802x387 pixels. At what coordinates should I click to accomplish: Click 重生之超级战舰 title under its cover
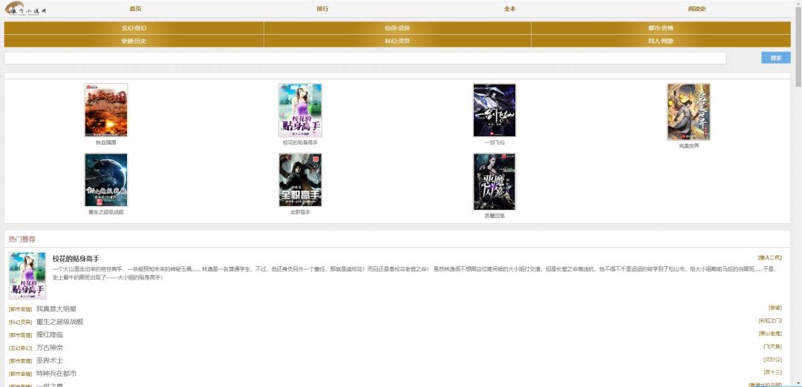pyautogui.click(x=106, y=212)
